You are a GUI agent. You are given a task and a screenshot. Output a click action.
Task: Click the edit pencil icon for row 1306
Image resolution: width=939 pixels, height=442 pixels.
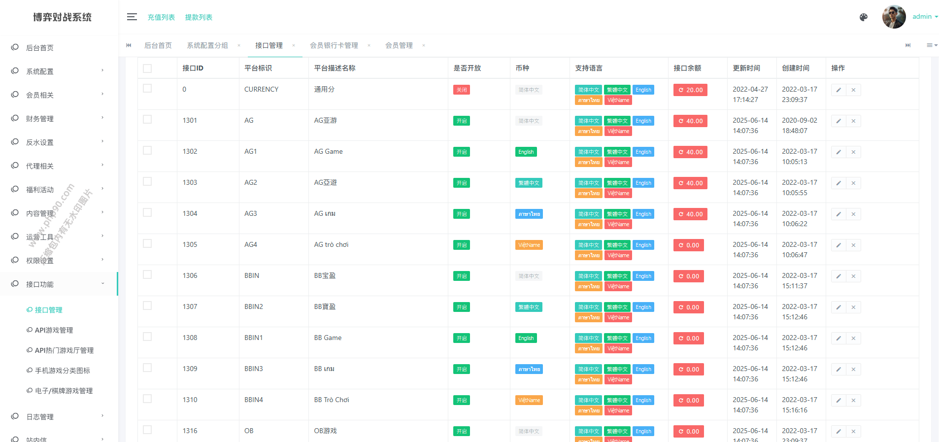point(838,276)
